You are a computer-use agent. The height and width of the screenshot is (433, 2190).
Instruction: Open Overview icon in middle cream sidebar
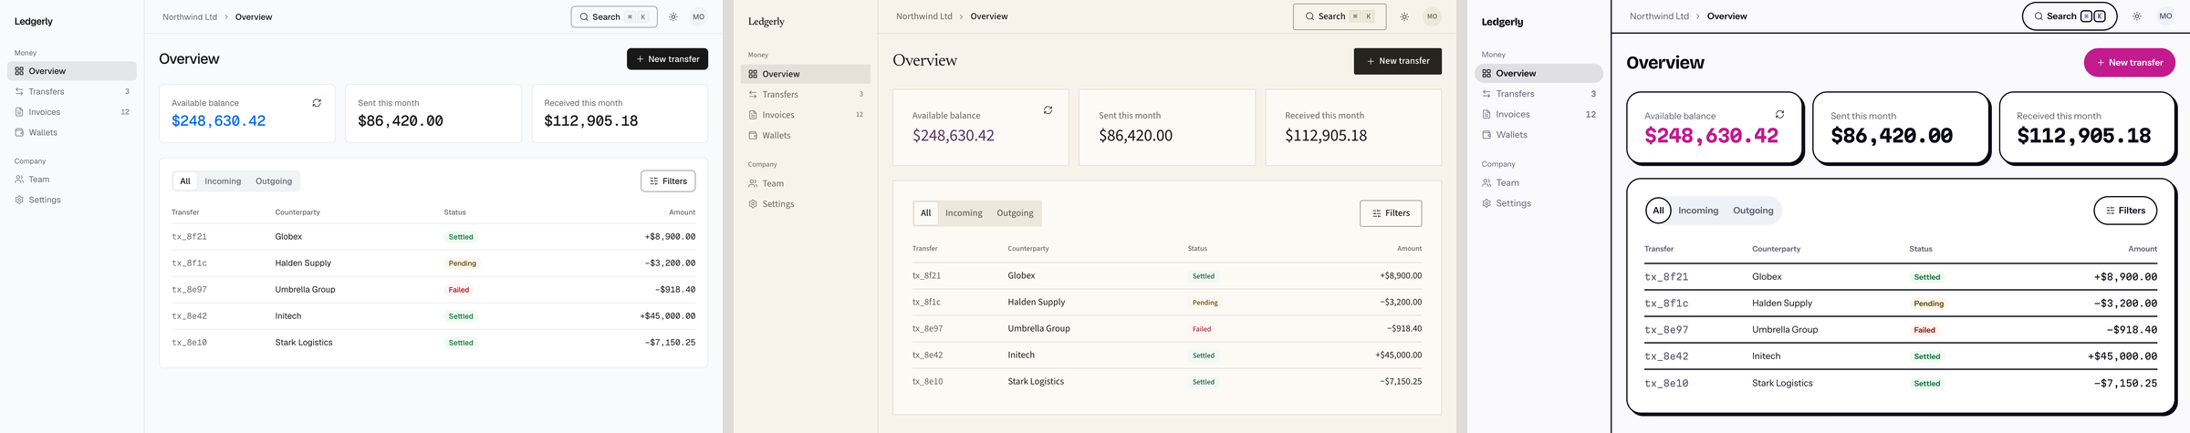(753, 74)
